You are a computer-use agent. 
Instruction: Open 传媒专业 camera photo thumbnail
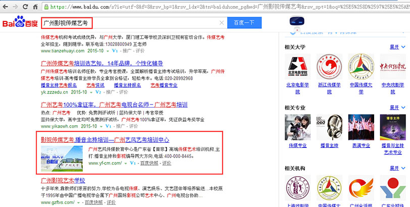297,127
